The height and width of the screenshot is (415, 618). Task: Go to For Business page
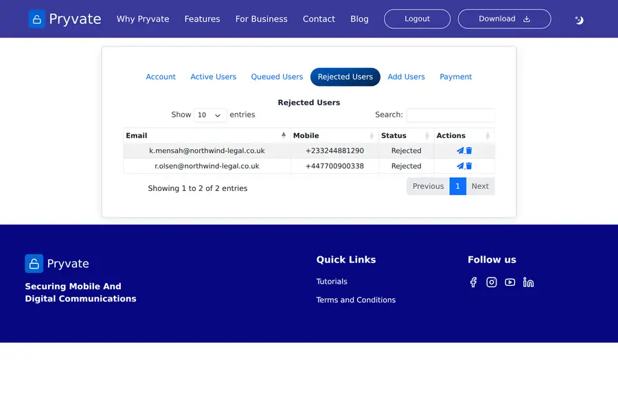point(262,19)
